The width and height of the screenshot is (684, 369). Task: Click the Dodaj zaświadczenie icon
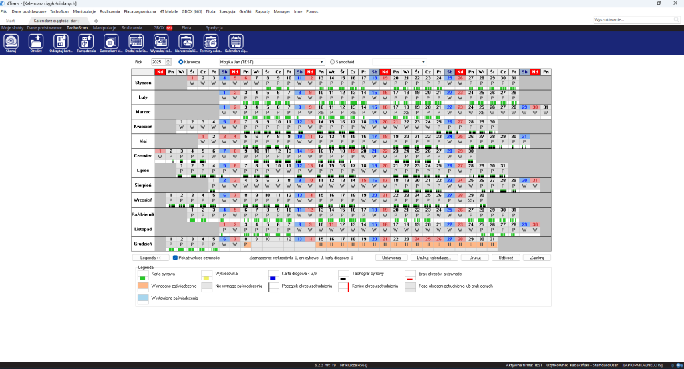click(x=136, y=43)
